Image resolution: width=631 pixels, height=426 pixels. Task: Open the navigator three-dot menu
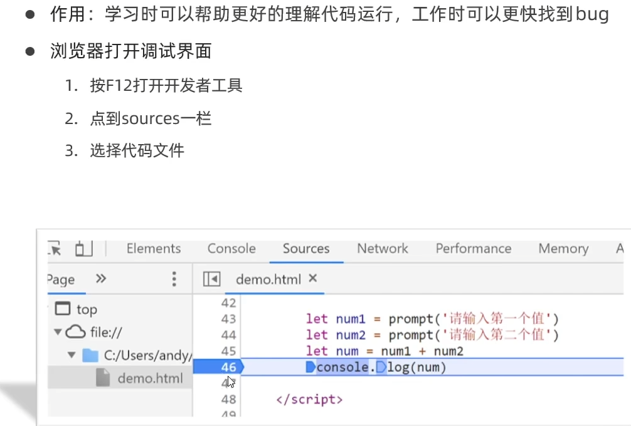click(174, 279)
